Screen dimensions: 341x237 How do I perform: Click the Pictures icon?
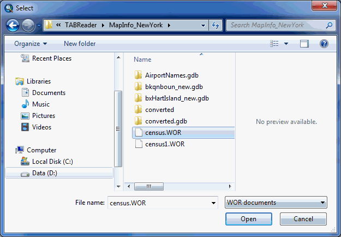tap(25, 116)
